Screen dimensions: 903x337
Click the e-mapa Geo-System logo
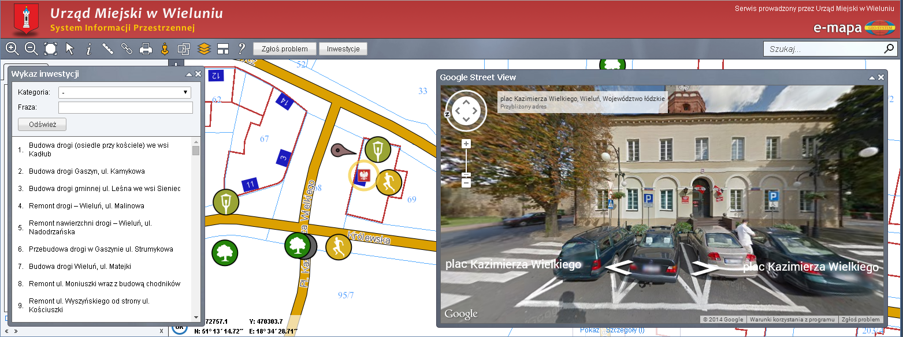coord(854,28)
